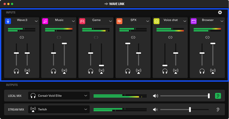Screen dimensions: 229x119
Task: Mute Music channel stream broadcast output
Action: pos(64,71)
